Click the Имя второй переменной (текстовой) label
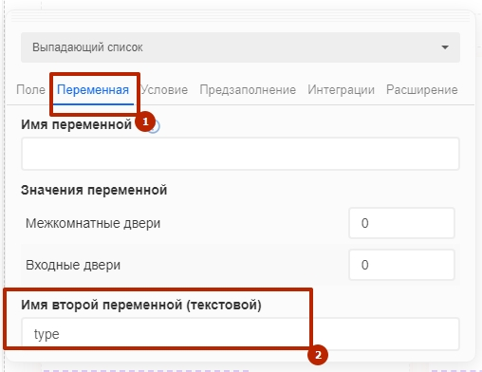Image resolution: width=482 pixels, height=372 pixels. (x=141, y=305)
